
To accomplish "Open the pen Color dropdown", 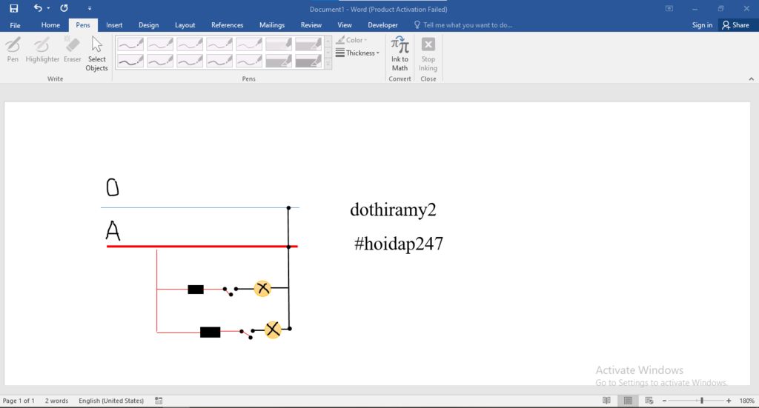I will tap(352, 40).
